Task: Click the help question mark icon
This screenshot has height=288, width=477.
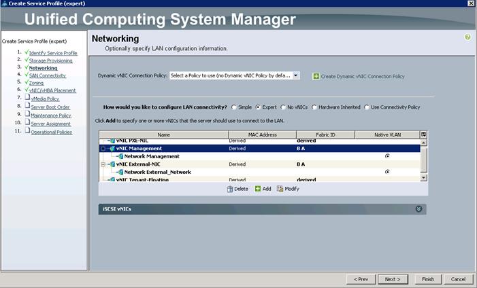Action: tap(467, 37)
